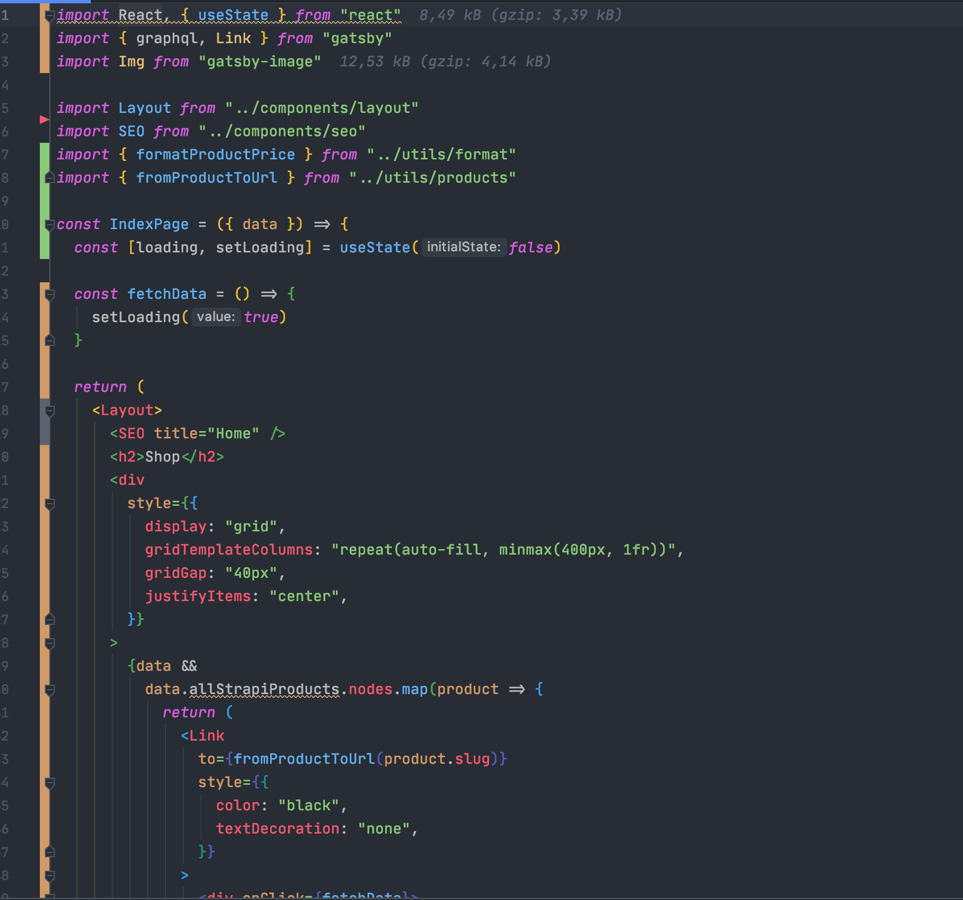Click the '8,49 kB (gzip: 3,39 kB)' import size hint
This screenshot has width=963, height=900.
tap(520, 15)
